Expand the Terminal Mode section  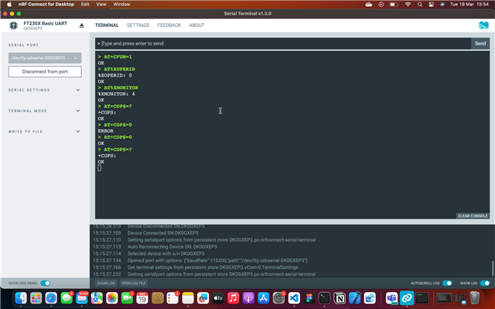[x=45, y=111]
